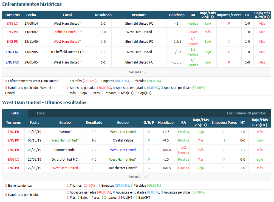
Task: Click date 06/10/19 in results table
Action: point(35,140)
